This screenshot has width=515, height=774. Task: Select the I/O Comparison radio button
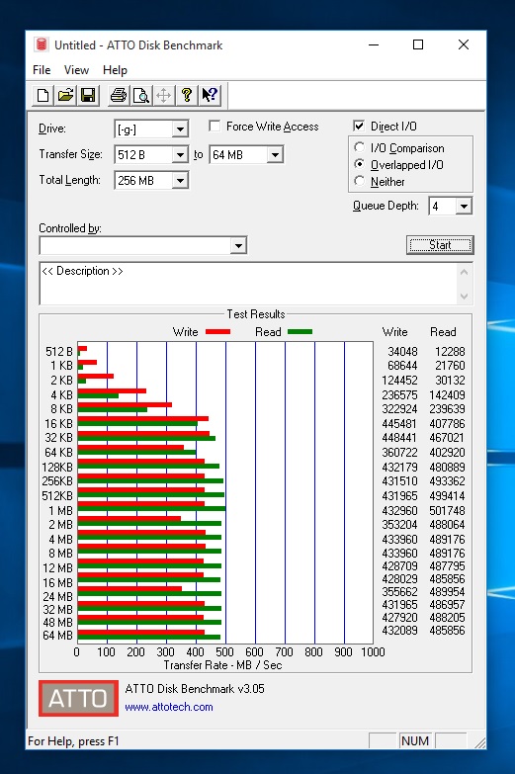[x=360, y=147]
